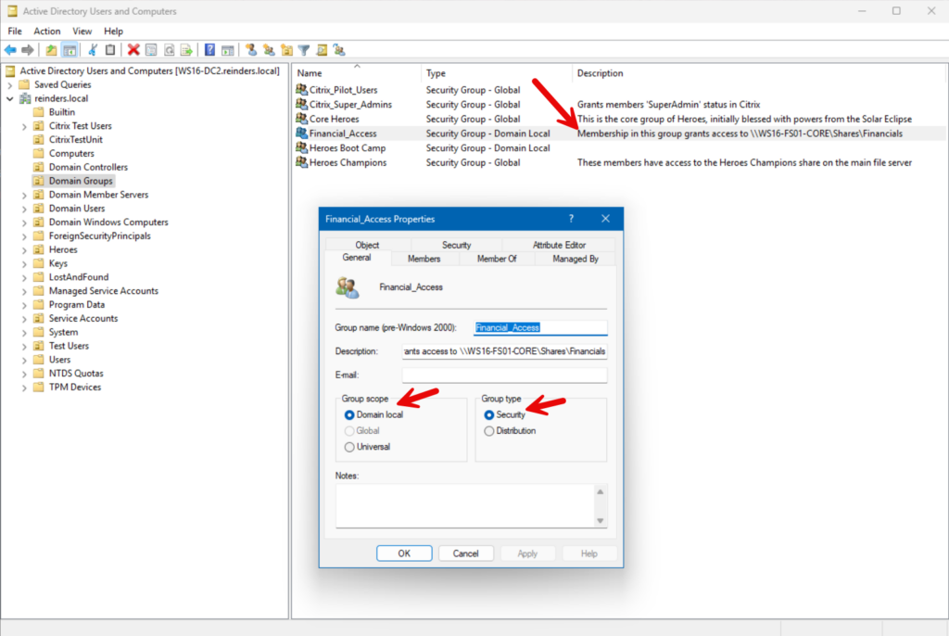Sort by the Type column header
The height and width of the screenshot is (636, 949).
click(497, 73)
